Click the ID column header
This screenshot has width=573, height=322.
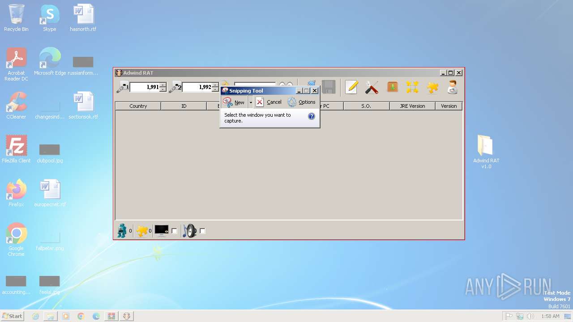point(184,106)
